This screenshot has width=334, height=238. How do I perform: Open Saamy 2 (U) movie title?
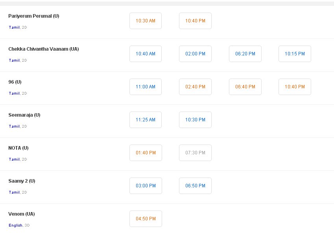pos(22,181)
